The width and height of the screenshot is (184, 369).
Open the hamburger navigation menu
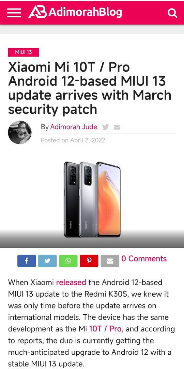pos(14,13)
